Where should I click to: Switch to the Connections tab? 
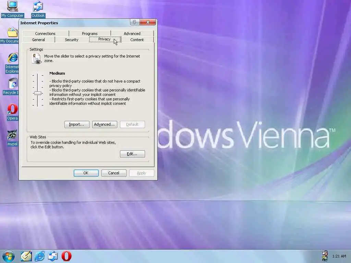pos(45,34)
